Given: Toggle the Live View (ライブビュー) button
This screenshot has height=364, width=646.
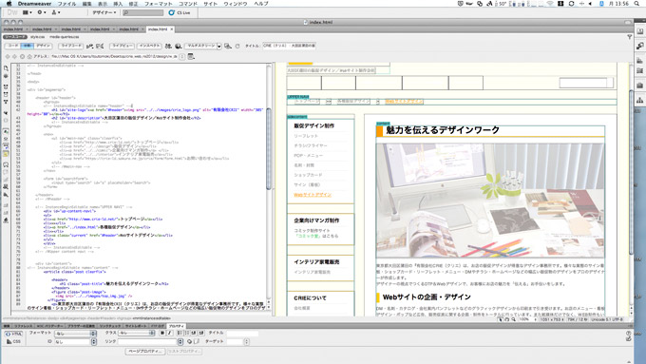Looking at the screenshot, I should click(x=123, y=46).
